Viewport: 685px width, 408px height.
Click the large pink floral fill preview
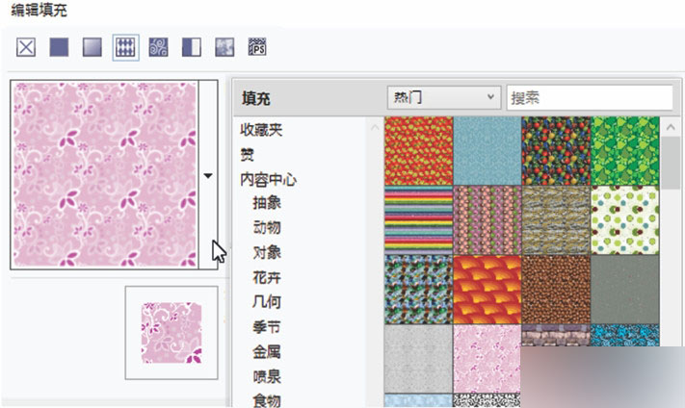[105, 174]
